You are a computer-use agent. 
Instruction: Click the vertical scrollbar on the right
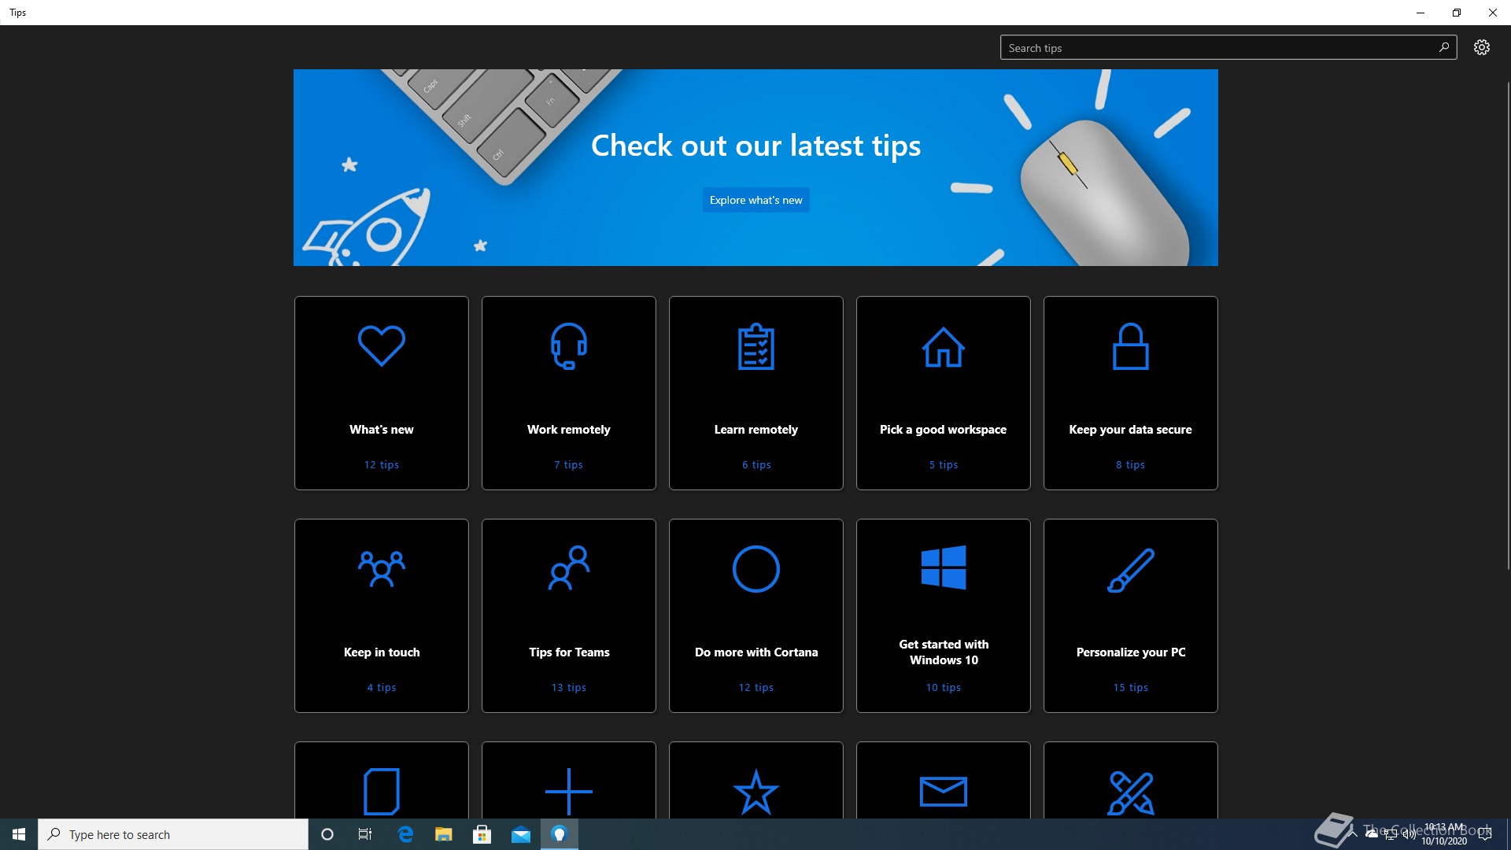coord(1507,324)
